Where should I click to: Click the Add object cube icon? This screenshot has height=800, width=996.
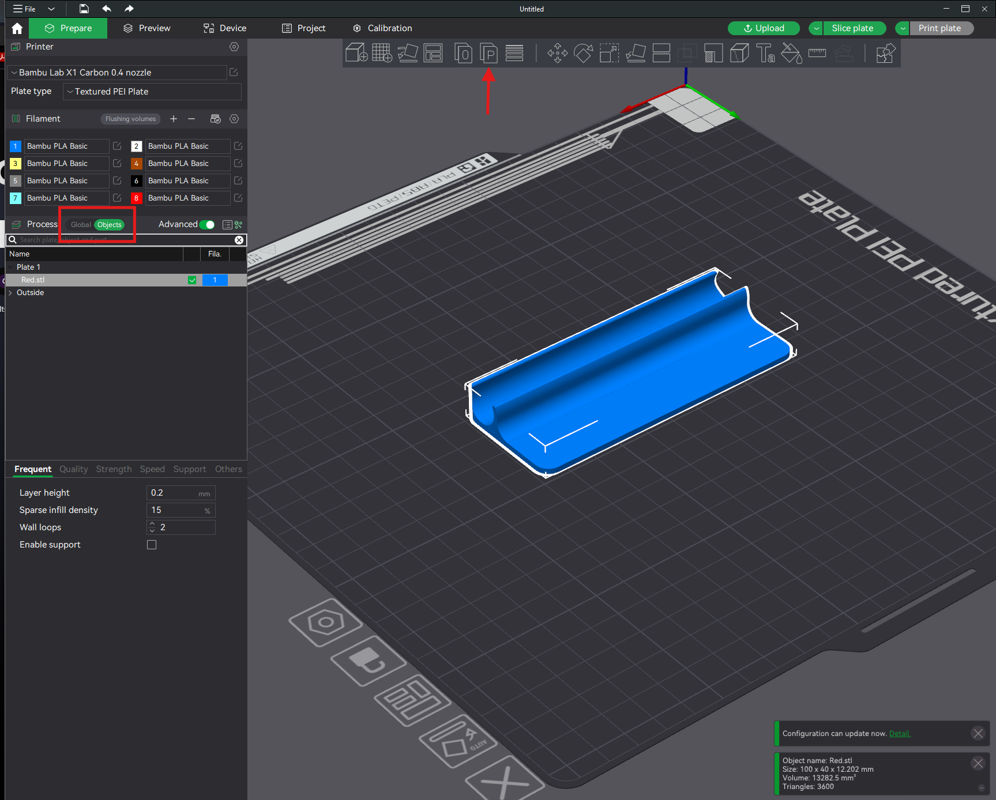[356, 53]
